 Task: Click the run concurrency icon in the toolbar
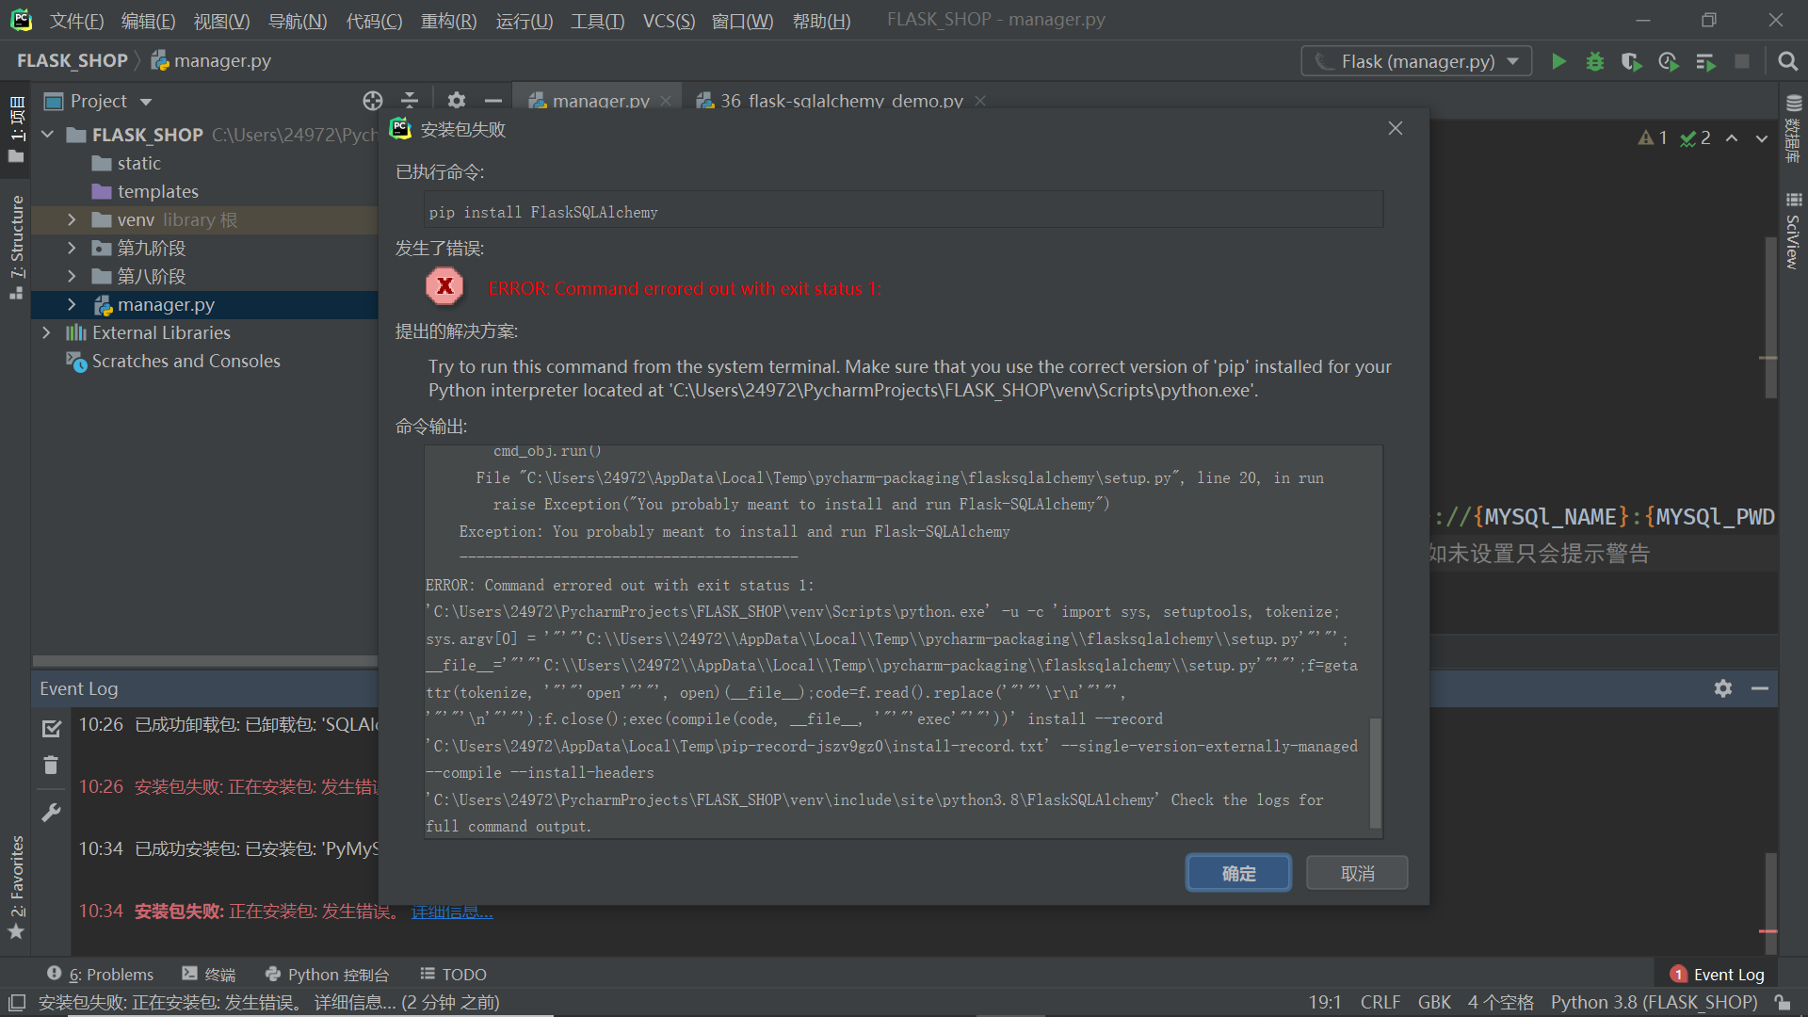coord(1705,61)
